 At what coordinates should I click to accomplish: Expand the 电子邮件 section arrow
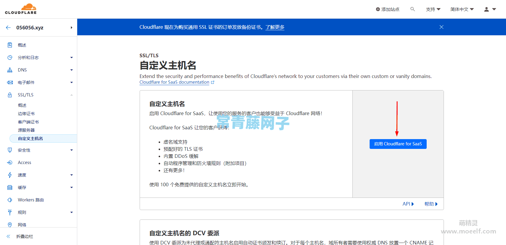tap(72, 82)
